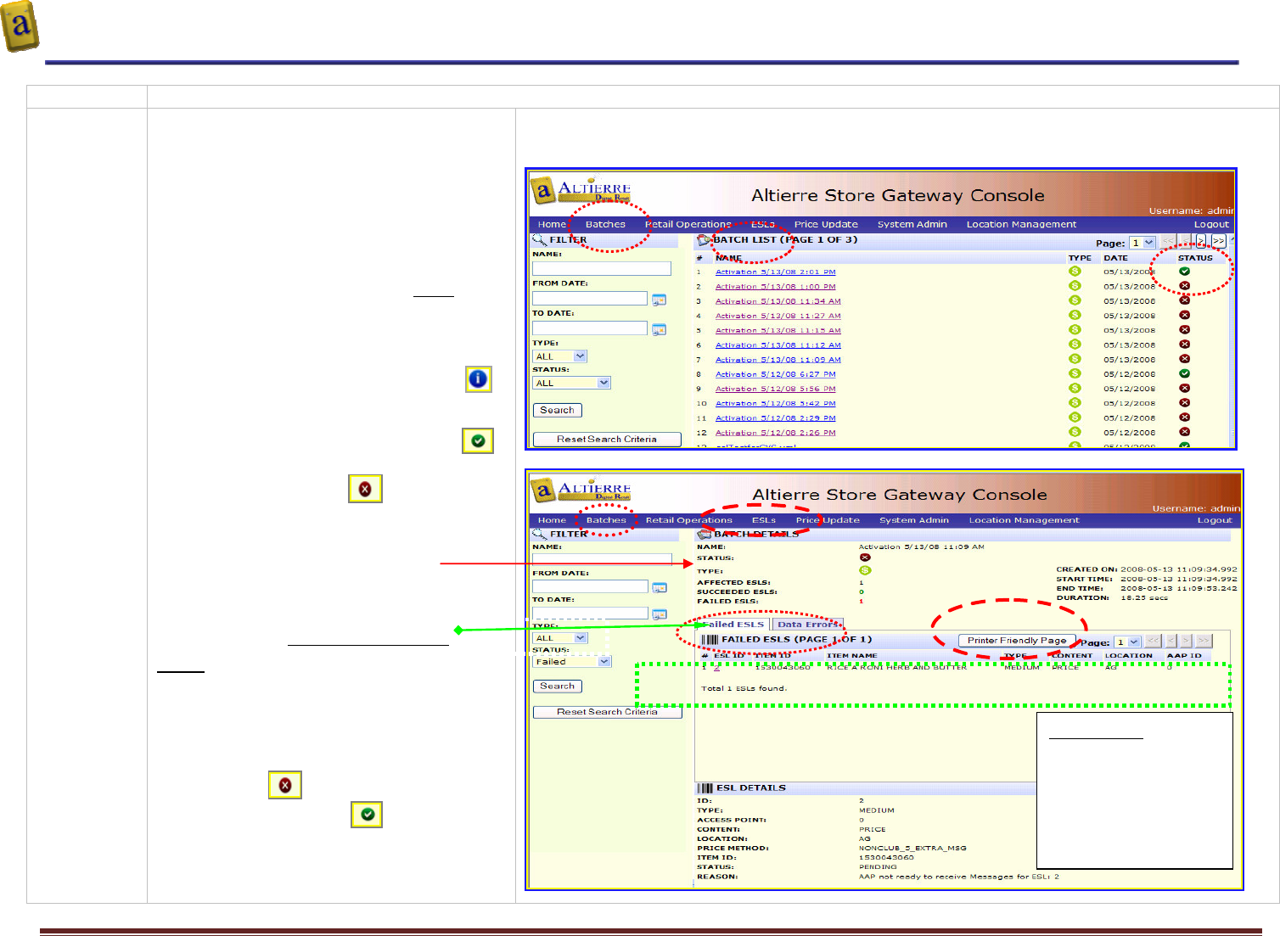
Task: Go to Home on Batch Details console
Action: click(552, 520)
